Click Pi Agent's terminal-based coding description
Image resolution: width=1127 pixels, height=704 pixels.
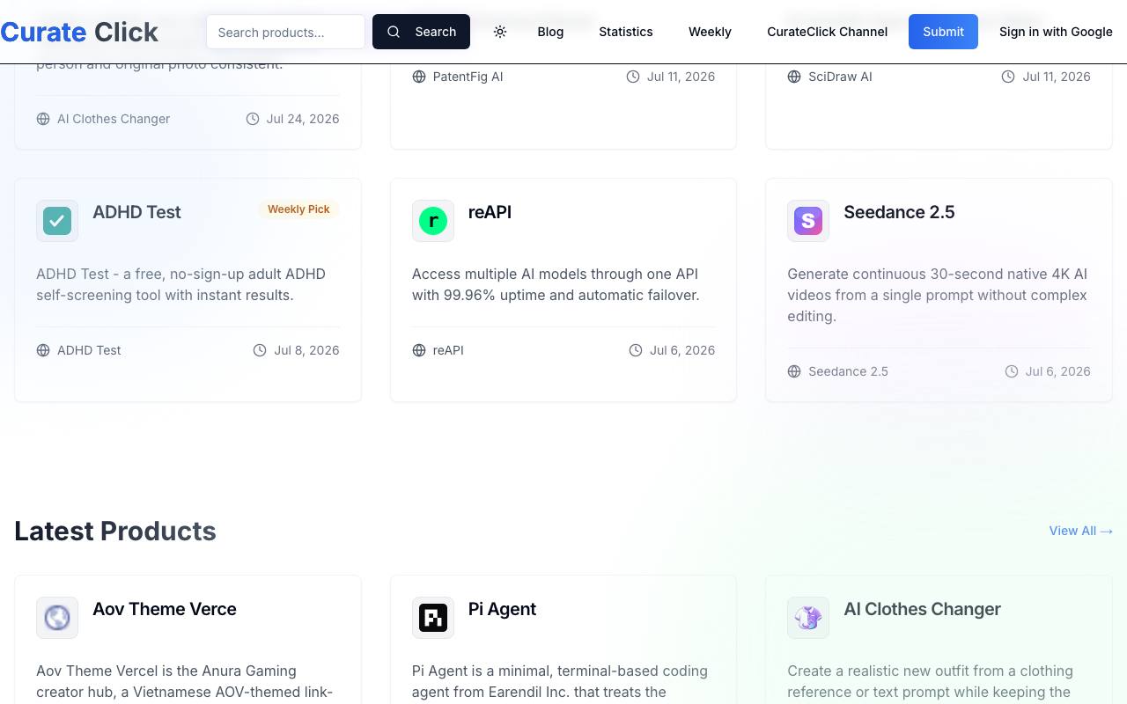pyautogui.click(x=560, y=681)
